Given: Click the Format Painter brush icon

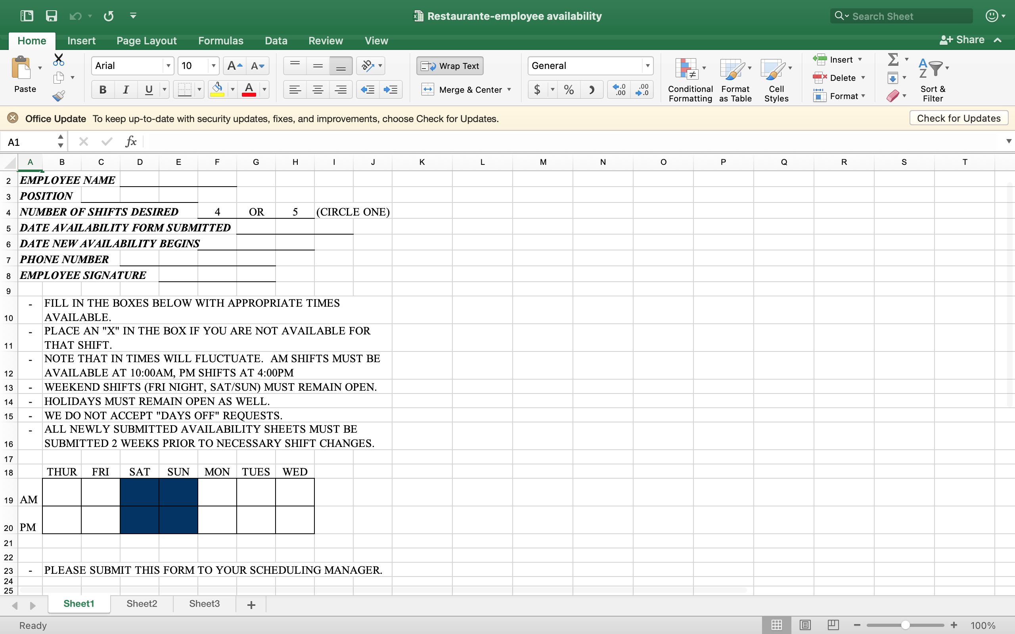Looking at the screenshot, I should (x=59, y=96).
